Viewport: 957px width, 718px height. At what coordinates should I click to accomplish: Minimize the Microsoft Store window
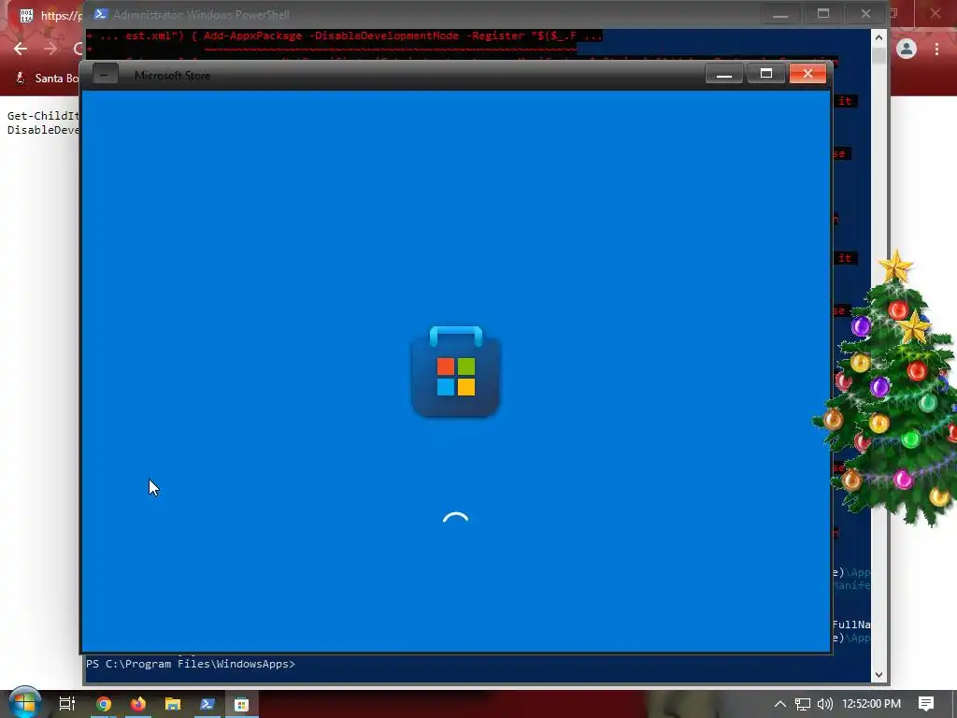pos(724,74)
